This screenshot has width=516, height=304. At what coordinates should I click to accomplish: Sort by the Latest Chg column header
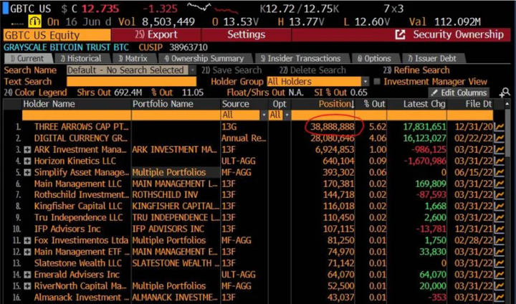pyautogui.click(x=424, y=104)
